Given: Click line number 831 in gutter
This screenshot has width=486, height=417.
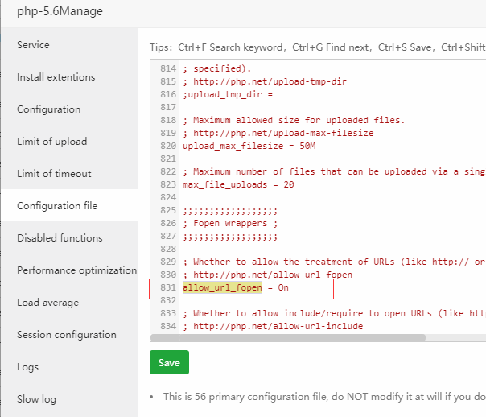Looking at the screenshot, I should tap(167, 288).
